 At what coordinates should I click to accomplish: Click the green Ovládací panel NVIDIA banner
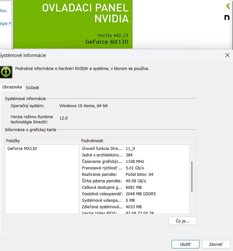(73, 24)
